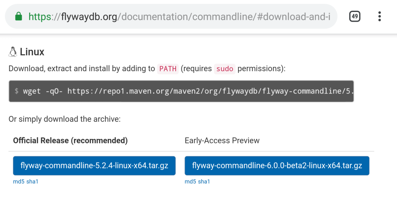Viewport: 397px width, 207px height.
Task: Open md5 link under Early-Access Preview
Action: 190,181
